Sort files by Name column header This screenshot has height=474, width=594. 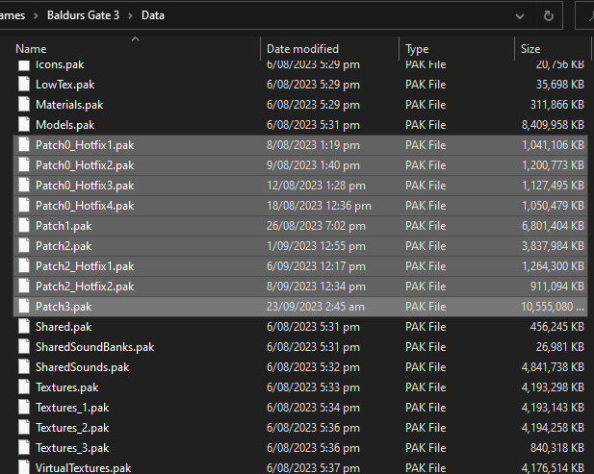point(137,49)
